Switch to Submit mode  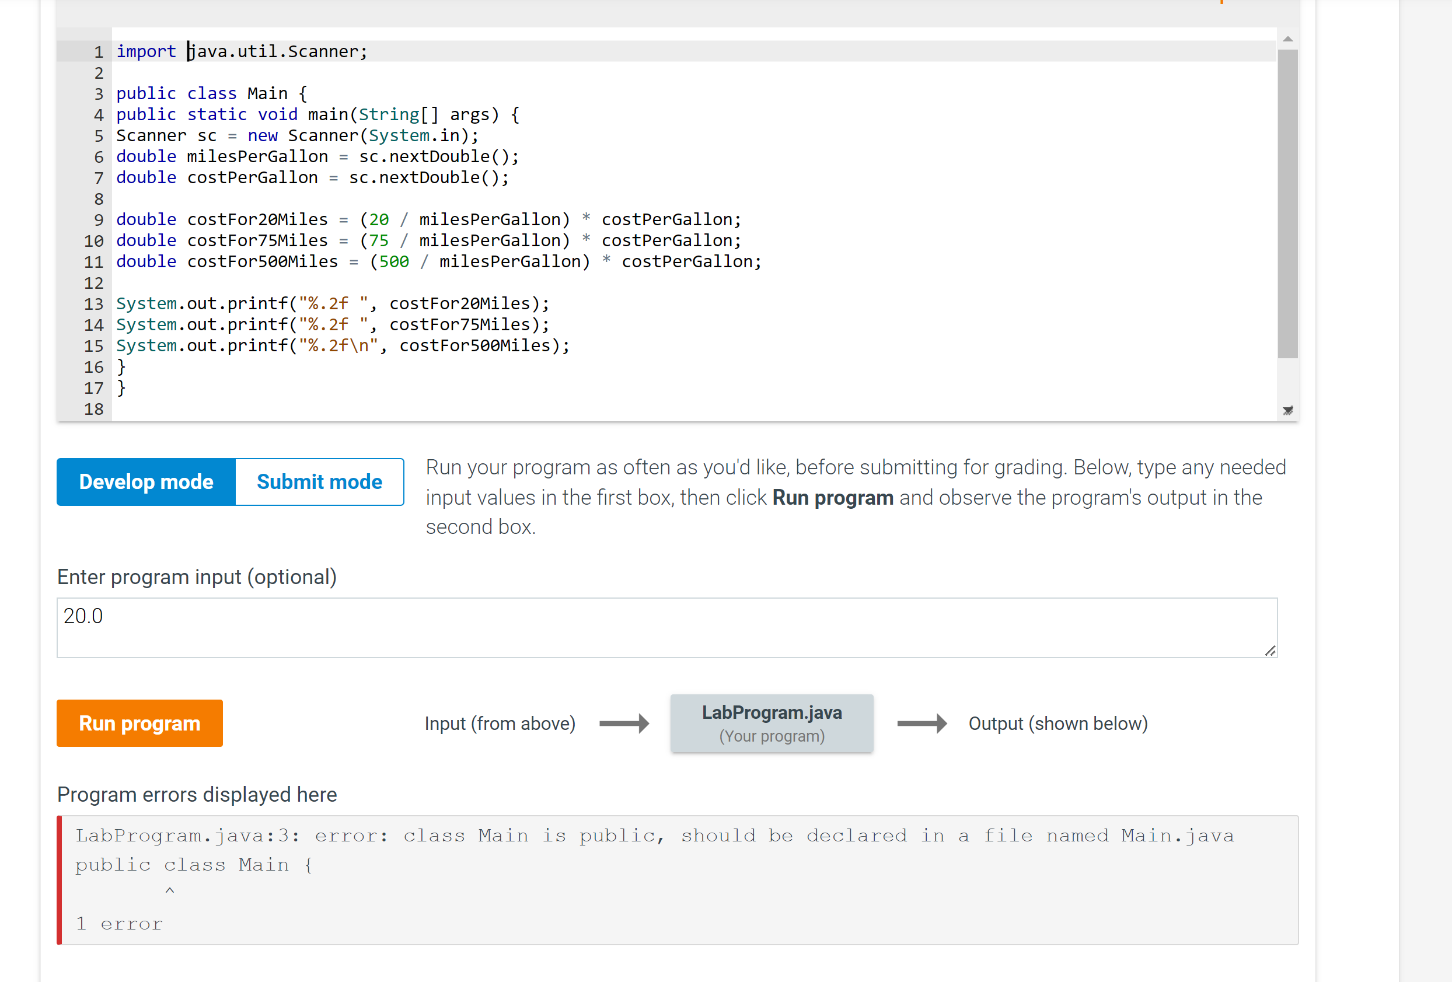click(319, 481)
